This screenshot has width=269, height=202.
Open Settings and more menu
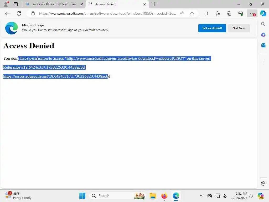pos(252,13)
